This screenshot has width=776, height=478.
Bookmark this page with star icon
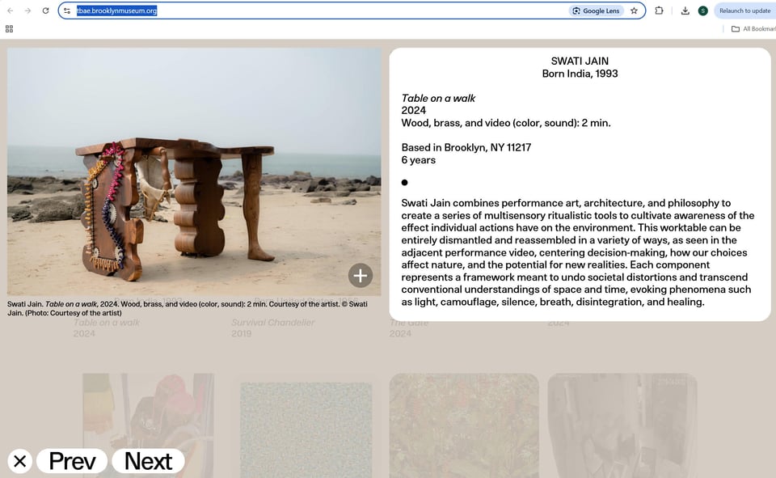point(634,11)
